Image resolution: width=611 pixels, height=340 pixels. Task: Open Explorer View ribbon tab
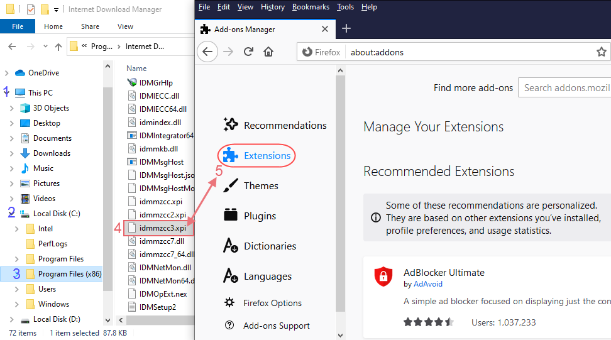126,26
